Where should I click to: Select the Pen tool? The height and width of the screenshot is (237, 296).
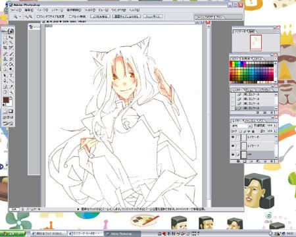pos(5,80)
